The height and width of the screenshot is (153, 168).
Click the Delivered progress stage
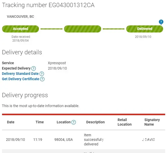[x=145, y=29]
